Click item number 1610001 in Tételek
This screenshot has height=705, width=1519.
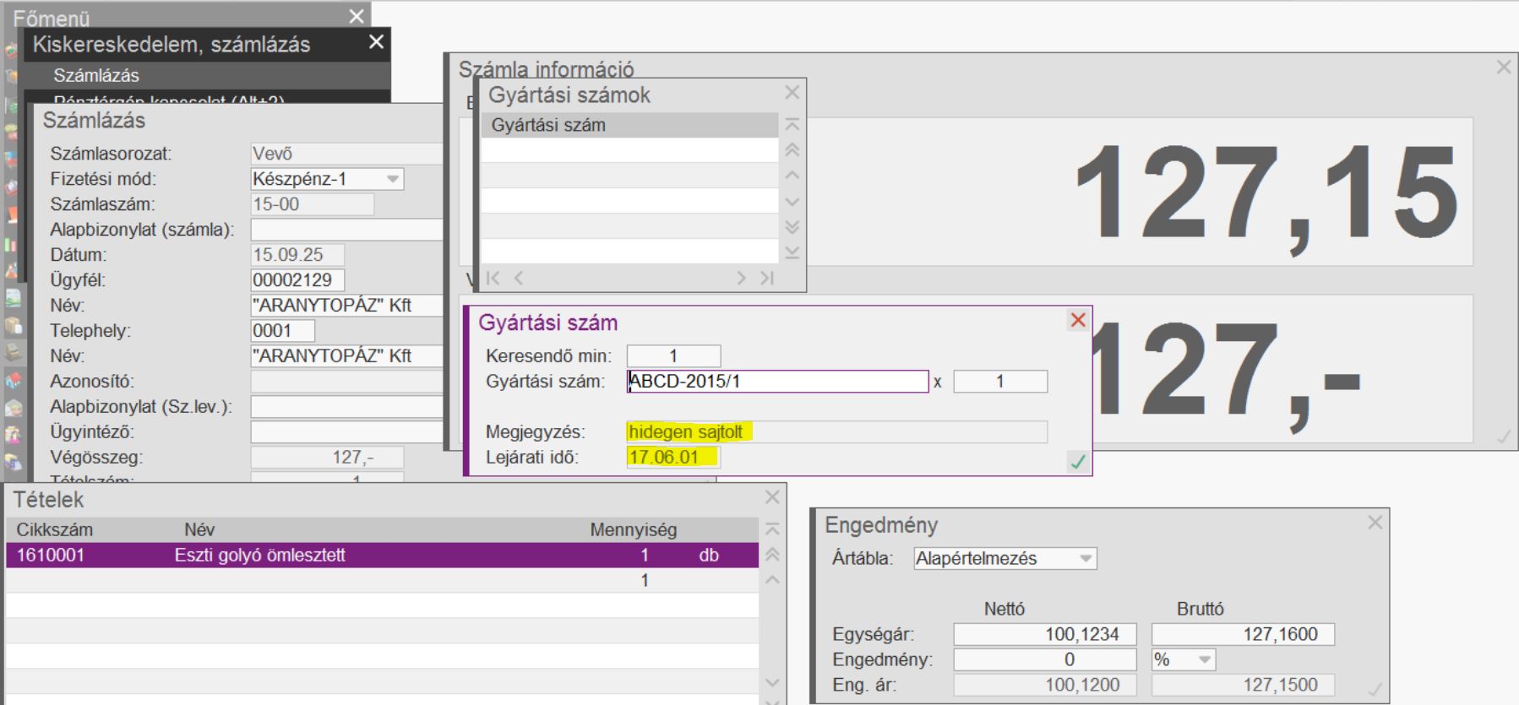[51, 555]
